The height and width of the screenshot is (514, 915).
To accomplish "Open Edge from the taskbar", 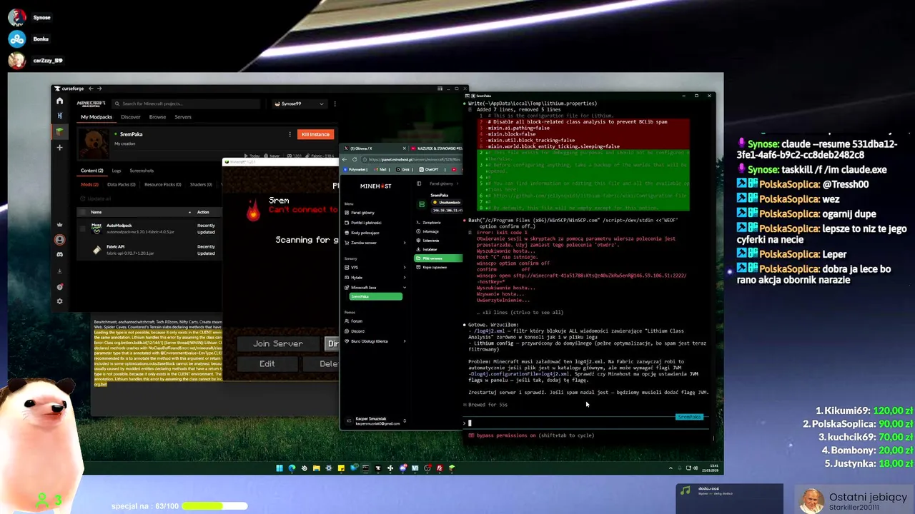I will [x=292, y=468].
